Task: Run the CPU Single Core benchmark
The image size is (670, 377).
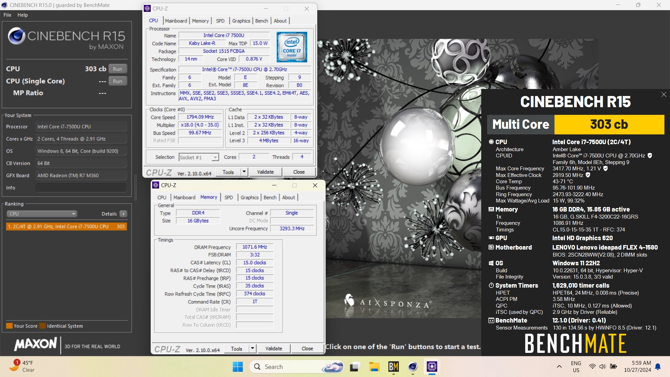Action: point(118,81)
